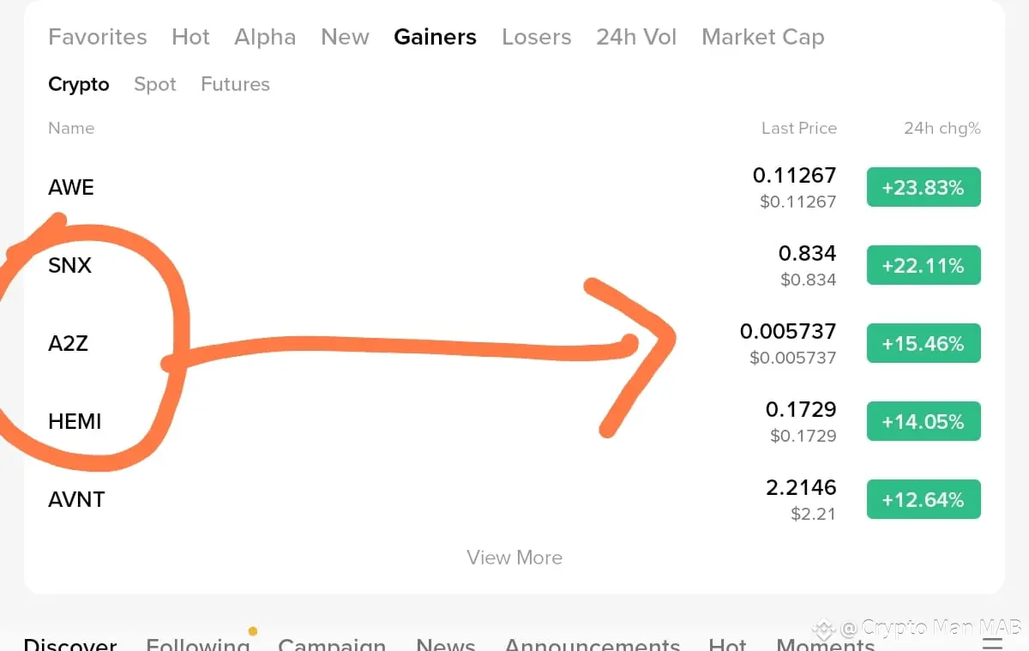
Task: Sort by the 24h chg% column header
Action: pos(942,129)
